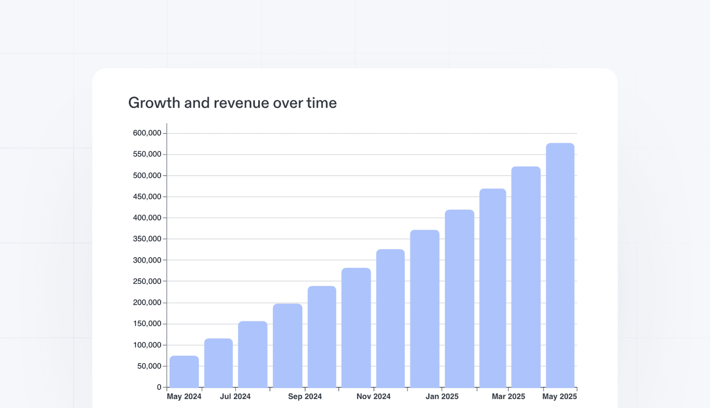This screenshot has width=710, height=408.
Task: Click the 'May 2025' x-axis label
Action: tap(560, 396)
